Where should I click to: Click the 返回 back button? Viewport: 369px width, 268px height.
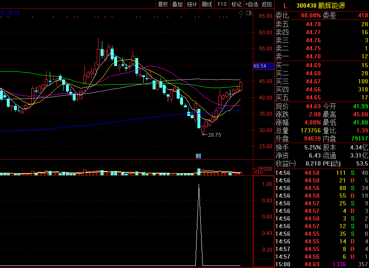(x=267, y=4)
